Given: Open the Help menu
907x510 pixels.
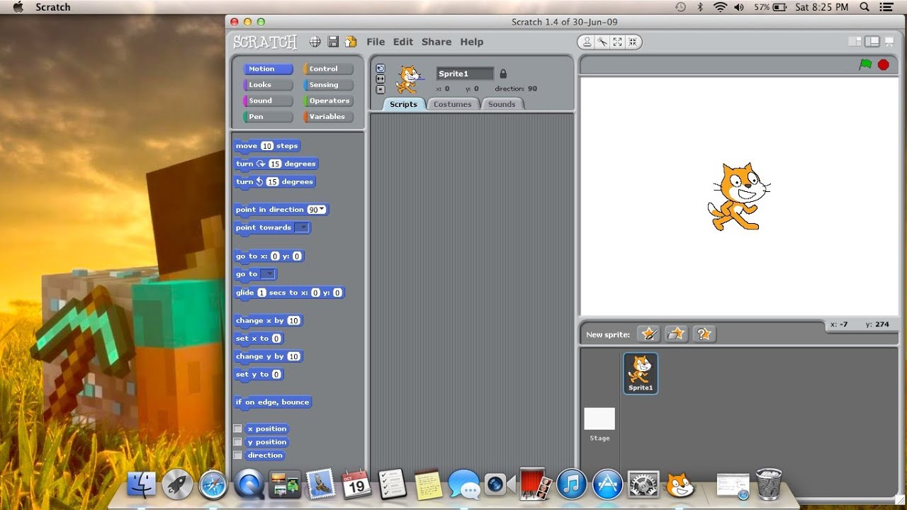Looking at the screenshot, I should click(472, 42).
